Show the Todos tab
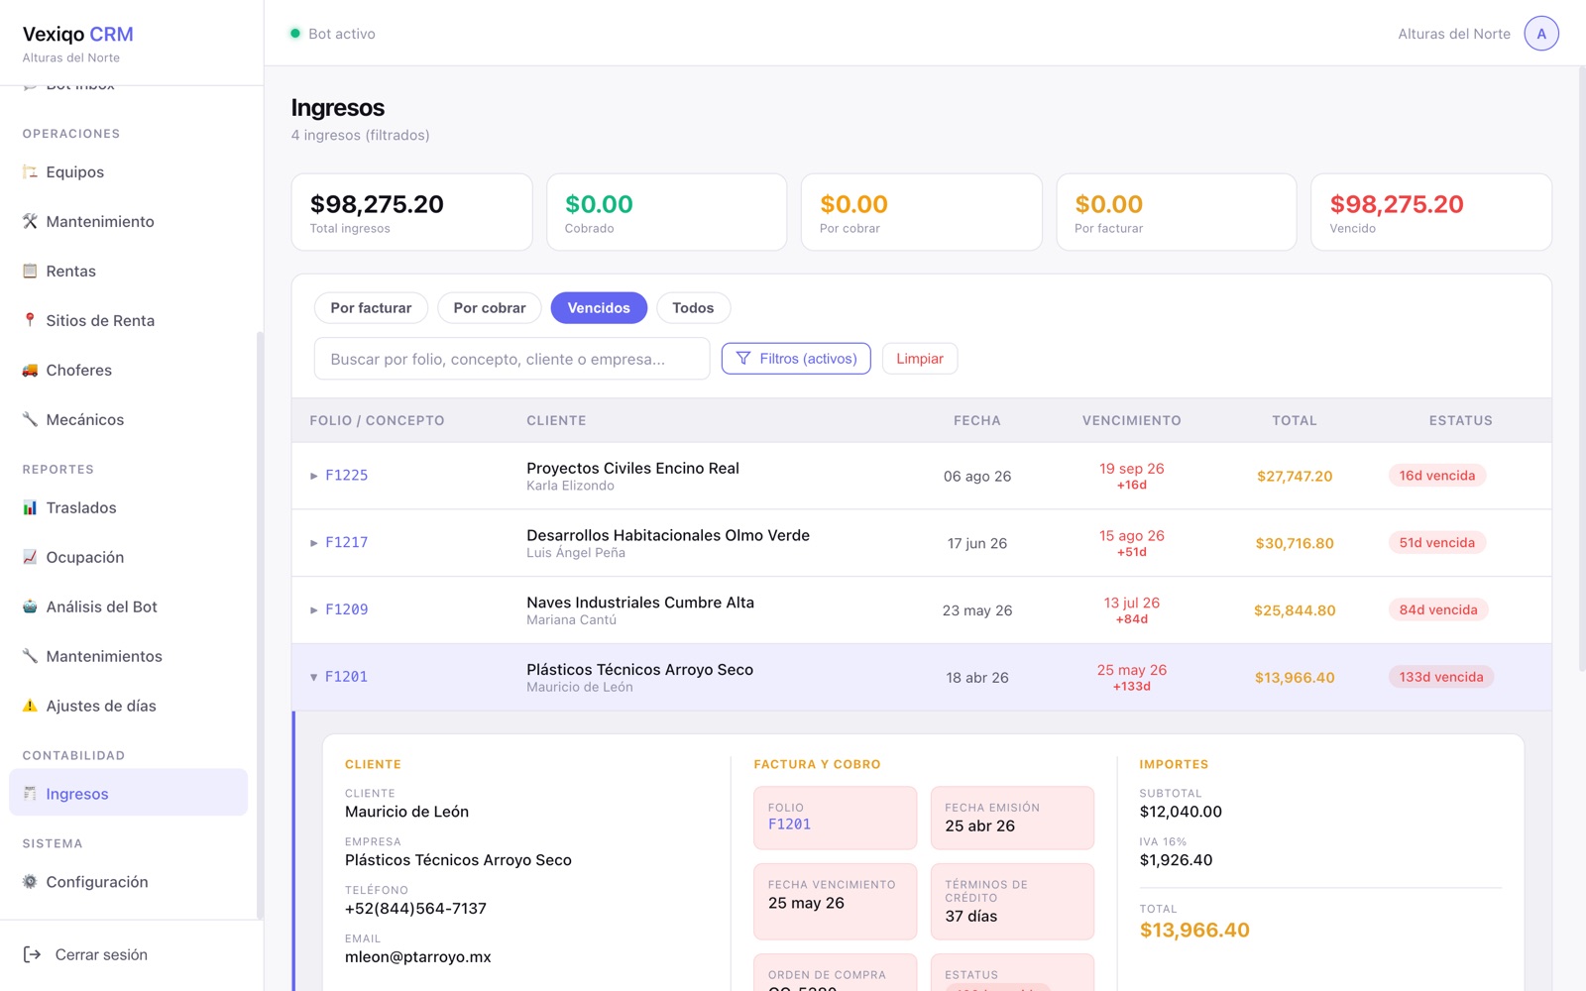Screen dimensions: 1586x991 coord(693,308)
